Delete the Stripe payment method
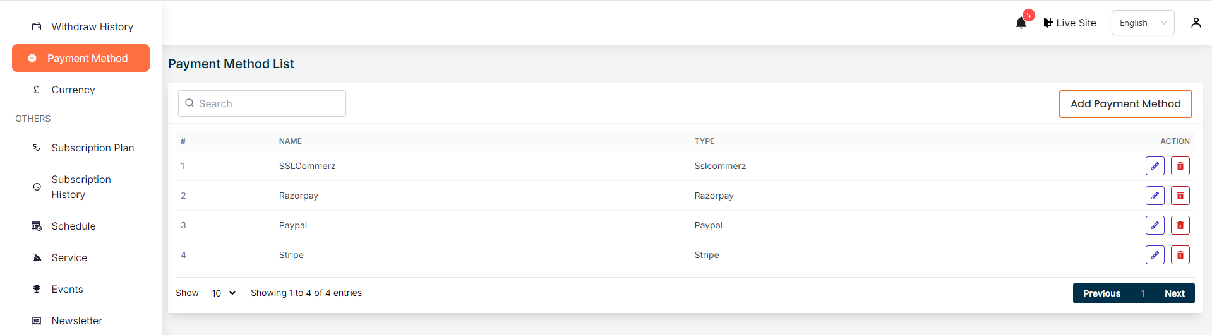The height and width of the screenshot is (335, 1212). [1180, 255]
